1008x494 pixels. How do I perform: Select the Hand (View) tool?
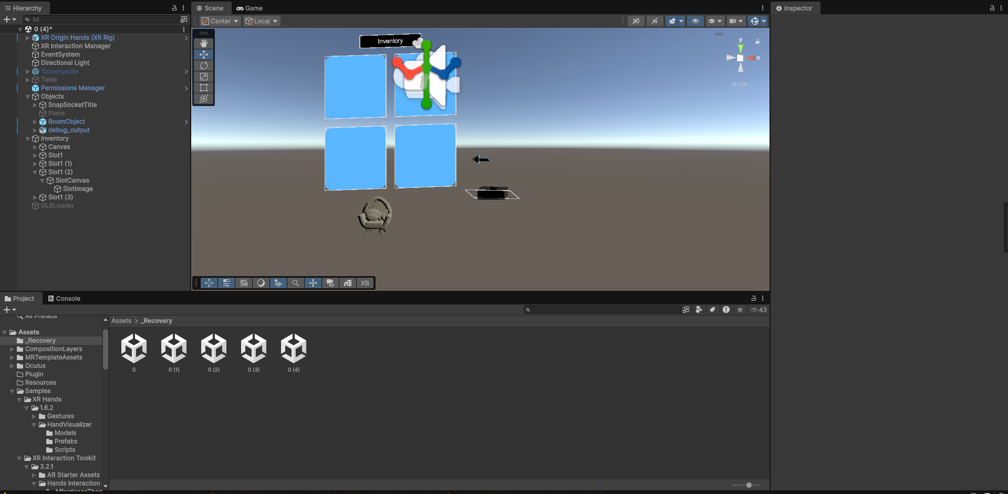click(x=204, y=44)
